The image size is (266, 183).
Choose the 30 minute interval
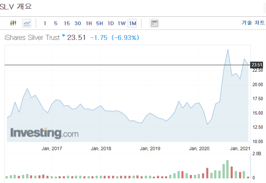point(78,23)
